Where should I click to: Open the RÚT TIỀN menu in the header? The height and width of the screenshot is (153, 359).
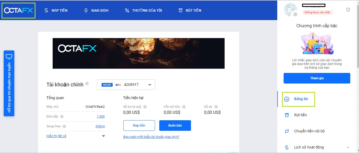click(190, 11)
